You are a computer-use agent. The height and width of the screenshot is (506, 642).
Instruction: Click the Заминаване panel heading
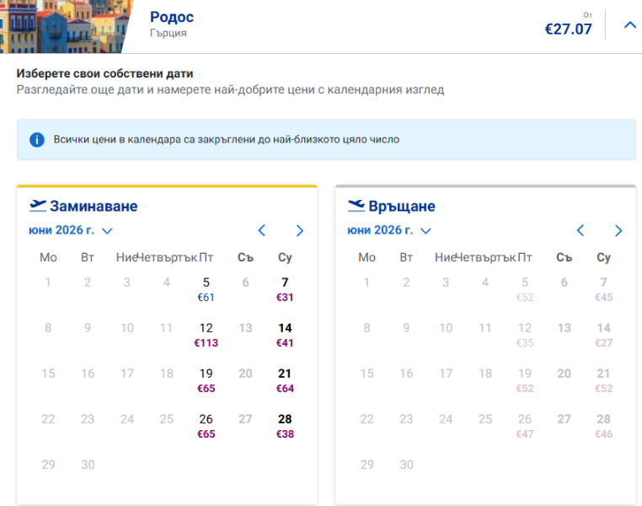94,206
